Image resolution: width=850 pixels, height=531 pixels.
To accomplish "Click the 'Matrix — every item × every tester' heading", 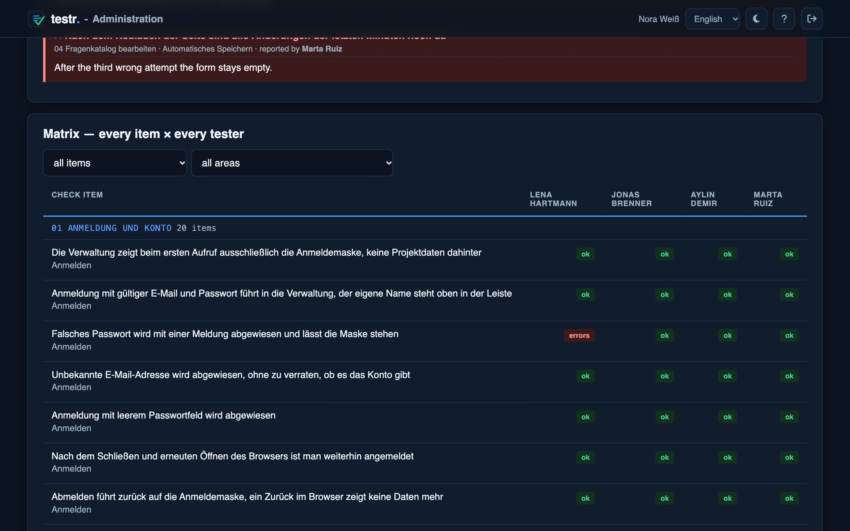I will (144, 134).
